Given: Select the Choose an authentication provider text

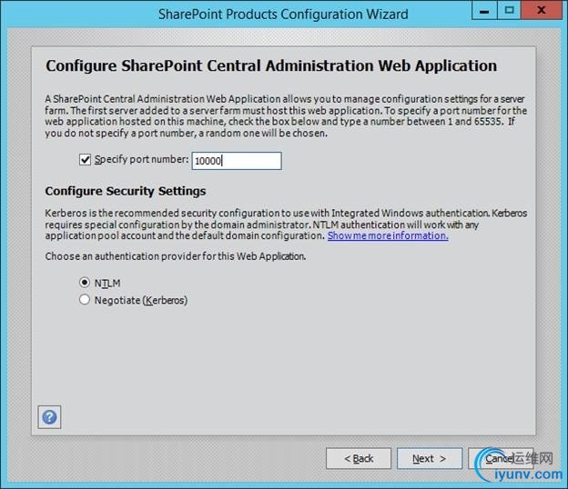Looking at the screenshot, I should click(176, 256).
